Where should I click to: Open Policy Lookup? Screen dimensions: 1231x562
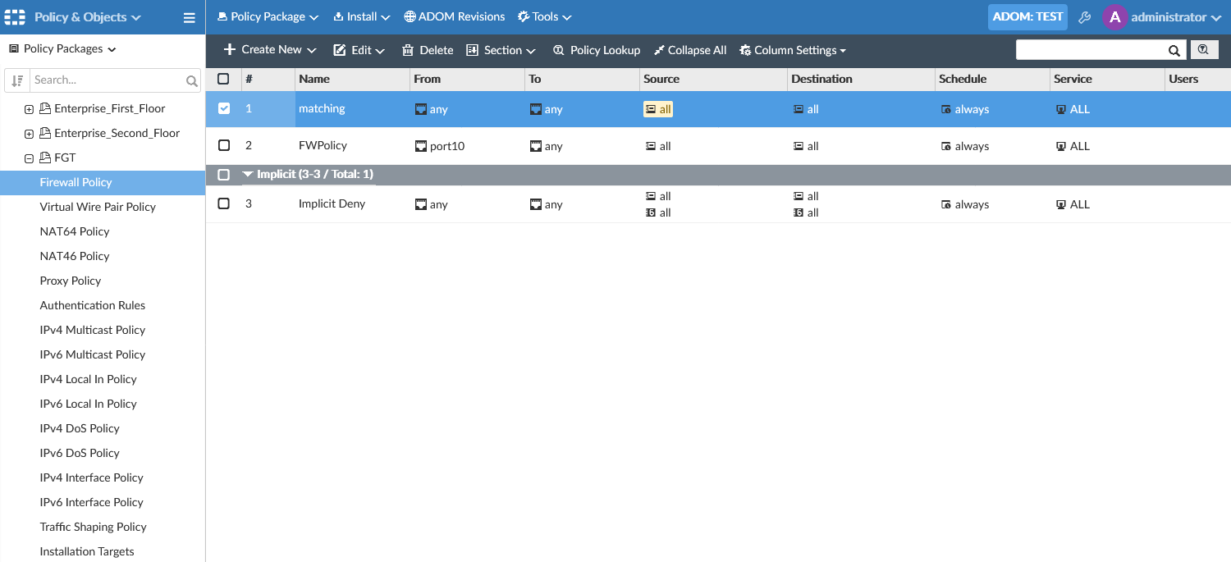pyautogui.click(x=597, y=50)
